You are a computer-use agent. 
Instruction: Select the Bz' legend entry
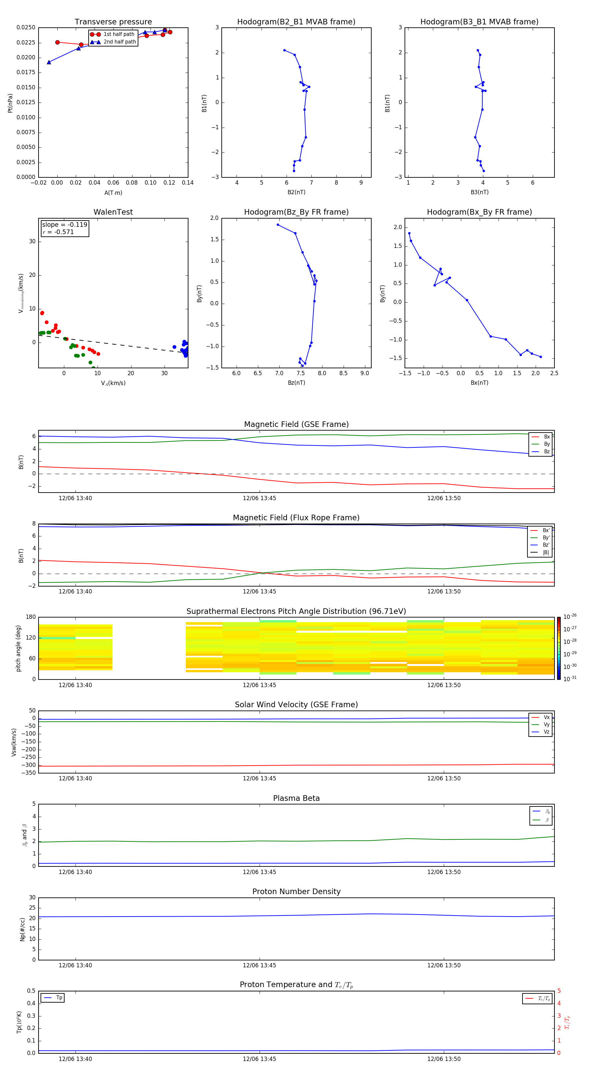(540, 545)
